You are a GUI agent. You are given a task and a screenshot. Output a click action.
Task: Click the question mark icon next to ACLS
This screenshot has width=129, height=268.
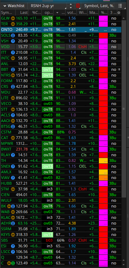(13, 115)
